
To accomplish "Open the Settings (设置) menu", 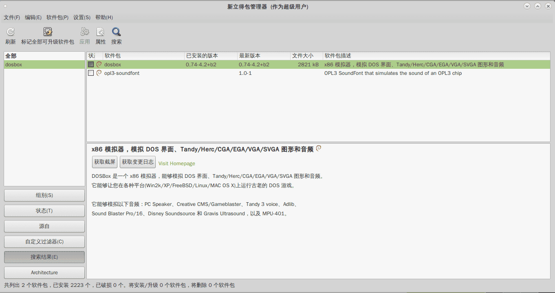I will pyautogui.click(x=82, y=17).
